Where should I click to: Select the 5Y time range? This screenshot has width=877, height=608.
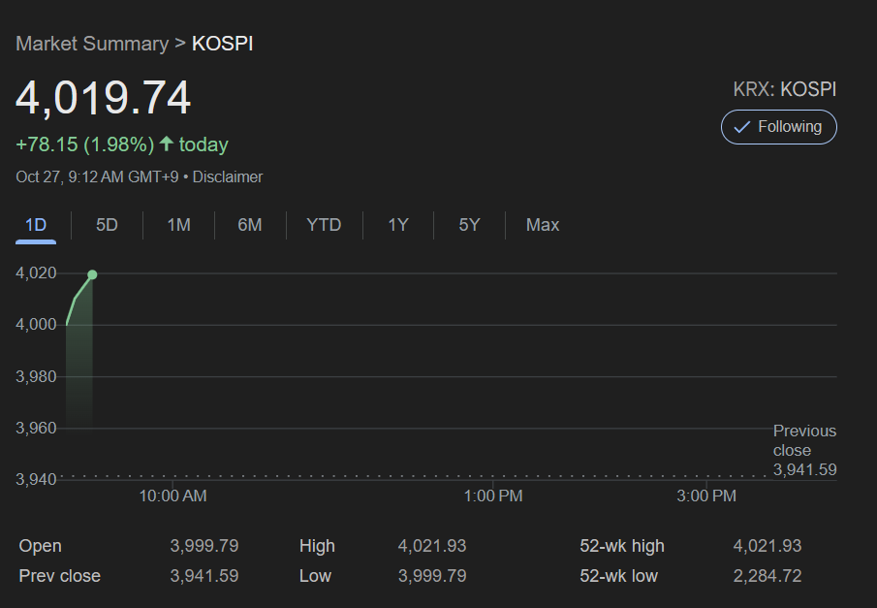coord(469,224)
